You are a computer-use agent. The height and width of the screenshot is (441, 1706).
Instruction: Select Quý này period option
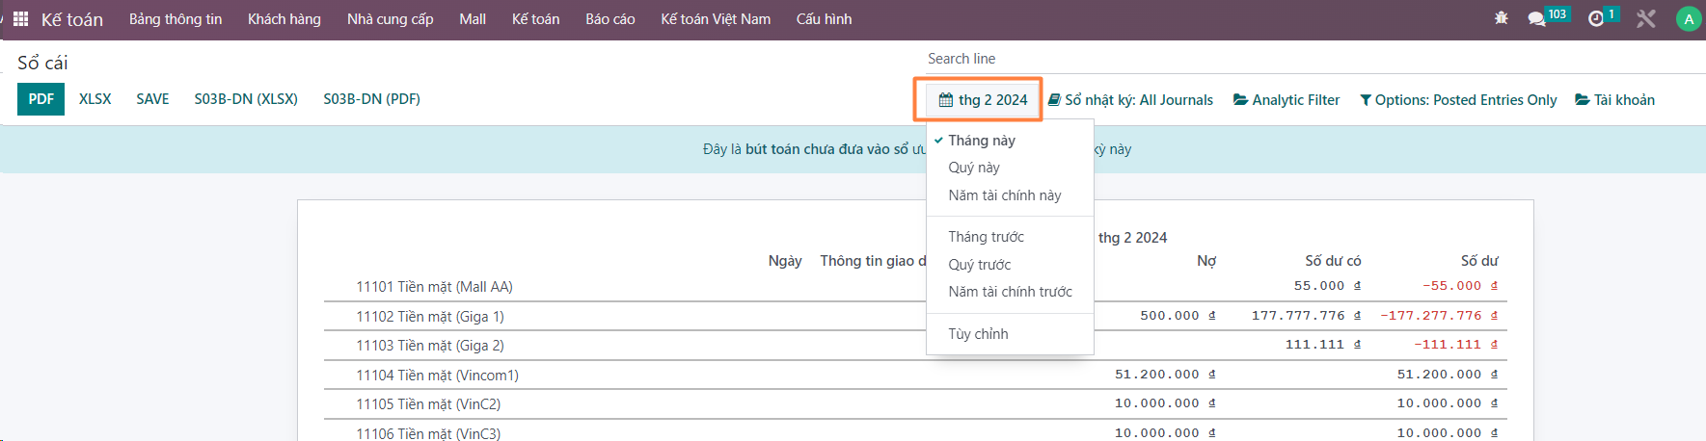1010,168
